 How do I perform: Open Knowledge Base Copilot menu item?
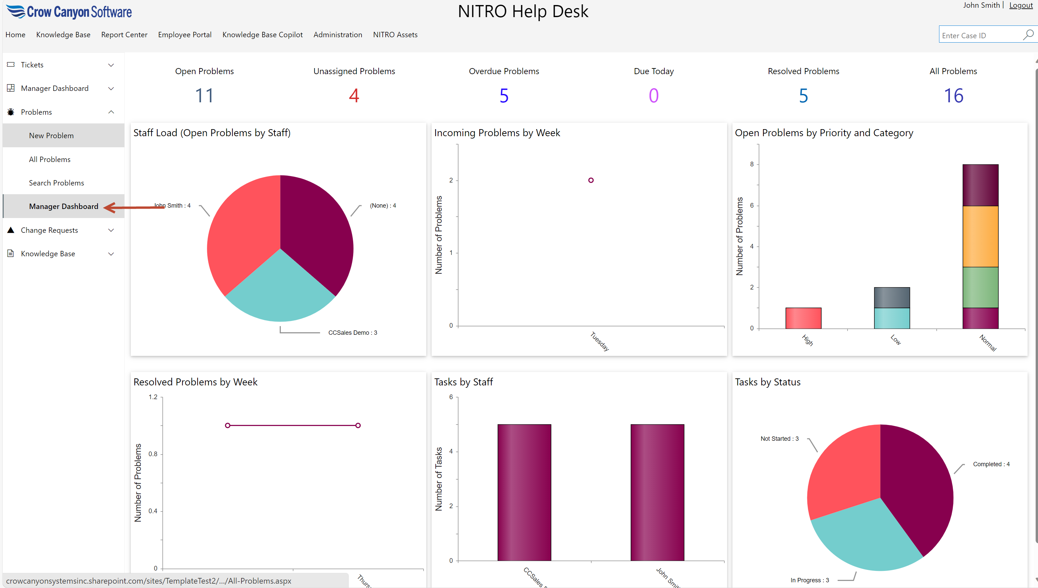click(262, 35)
